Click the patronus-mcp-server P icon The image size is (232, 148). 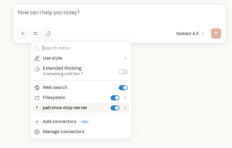point(37,108)
